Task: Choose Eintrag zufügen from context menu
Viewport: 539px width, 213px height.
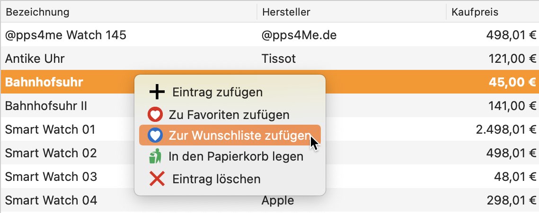Action: coord(230,92)
